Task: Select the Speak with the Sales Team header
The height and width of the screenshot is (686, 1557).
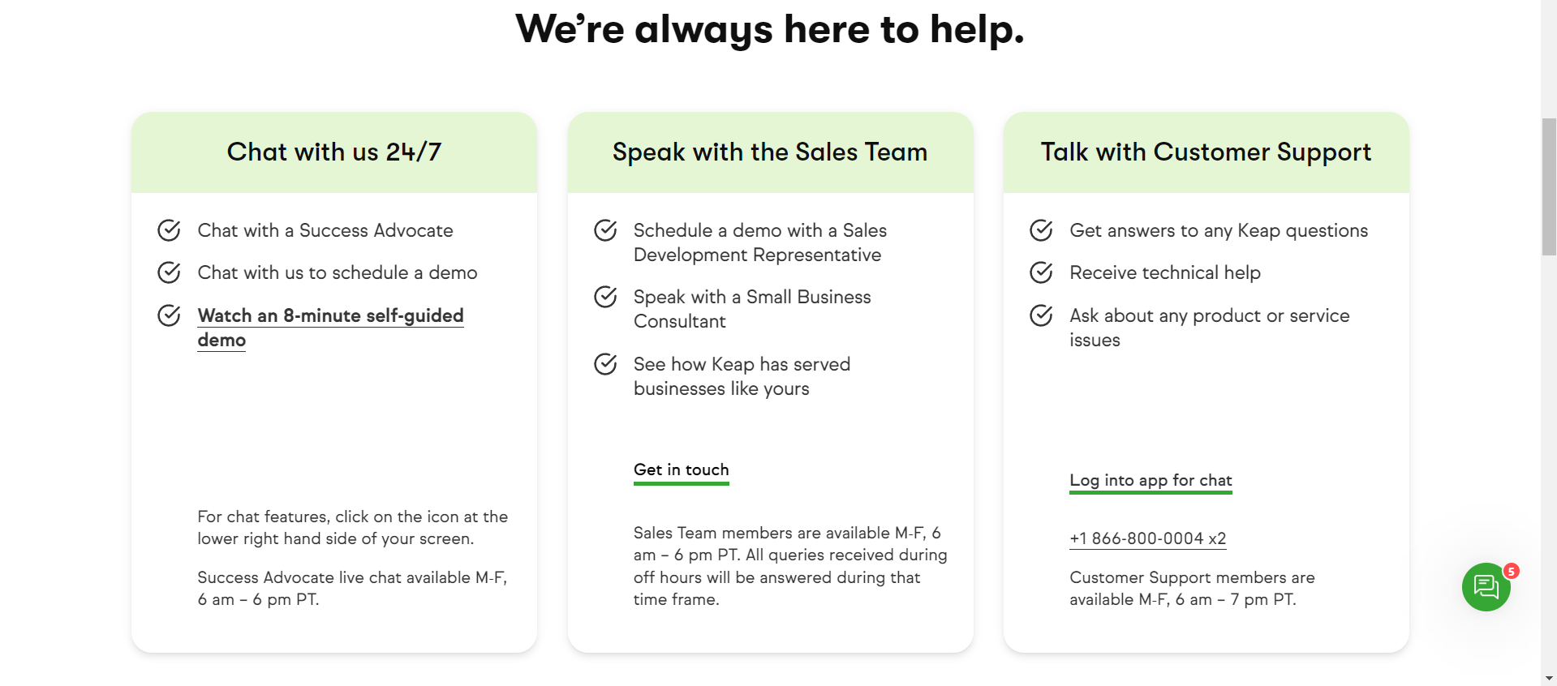Action: [x=769, y=152]
